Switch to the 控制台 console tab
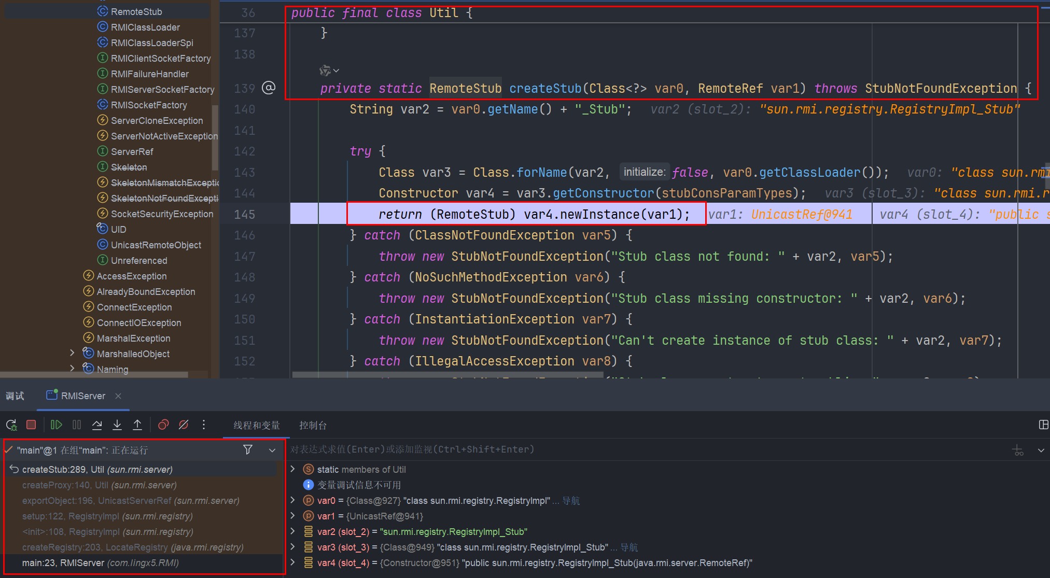 pyautogui.click(x=313, y=425)
